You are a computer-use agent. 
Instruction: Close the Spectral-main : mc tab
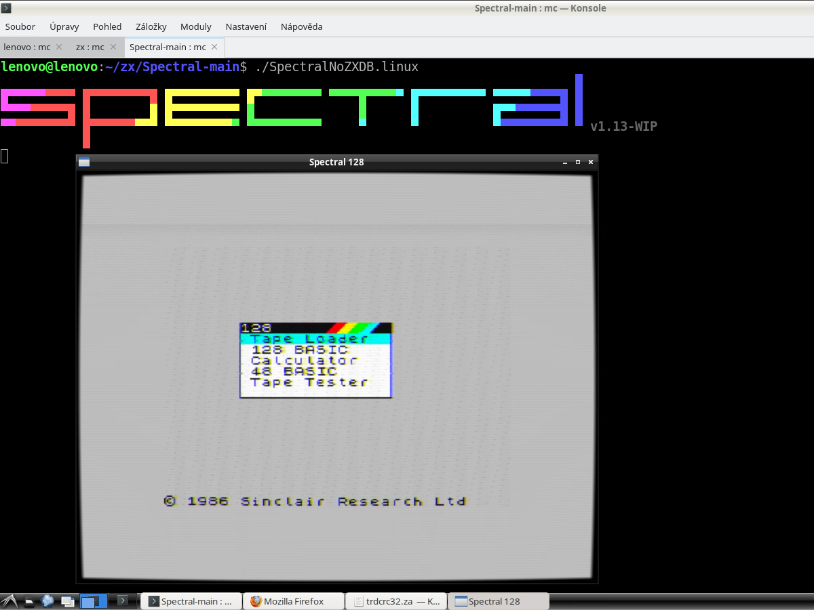pyautogui.click(x=214, y=47)
